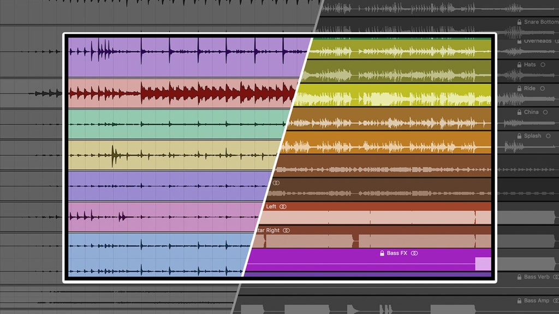
Task: Click the lock icon on Bass FX region
Action: (382, 253)
